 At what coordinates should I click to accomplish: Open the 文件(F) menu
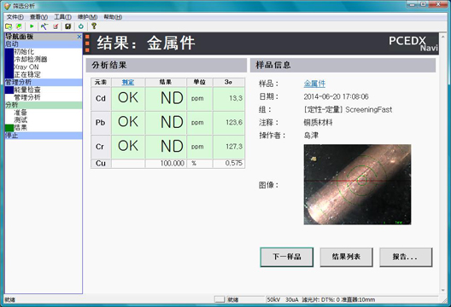point(15,17)
